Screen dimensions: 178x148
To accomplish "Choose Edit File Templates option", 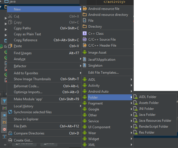I will (107, 72).
